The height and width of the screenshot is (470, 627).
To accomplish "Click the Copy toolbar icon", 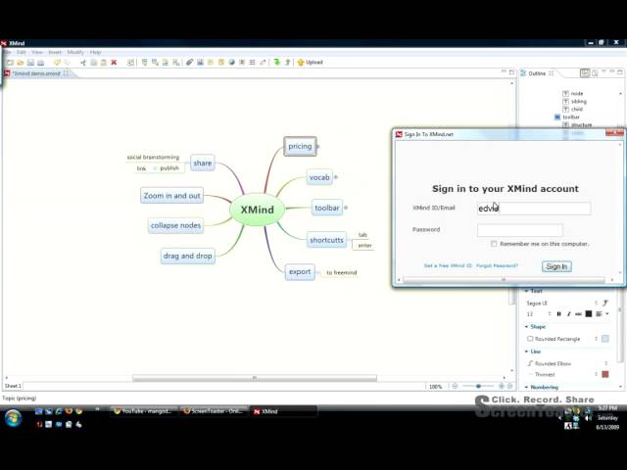I will click(x=94, y=63).
